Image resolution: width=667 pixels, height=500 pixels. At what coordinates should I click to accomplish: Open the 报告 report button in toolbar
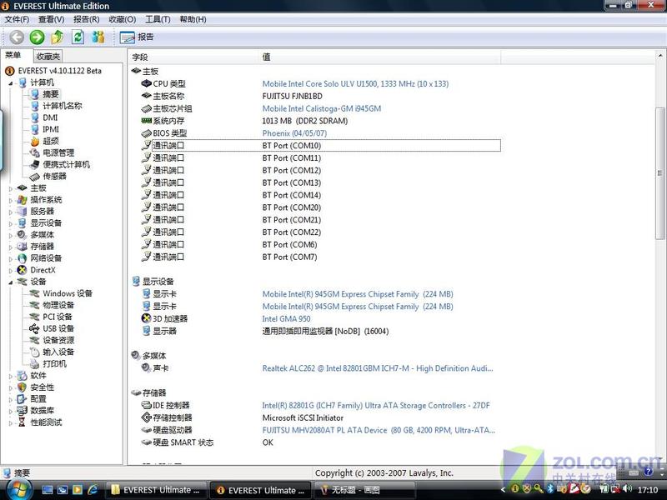tap(137, 37)
